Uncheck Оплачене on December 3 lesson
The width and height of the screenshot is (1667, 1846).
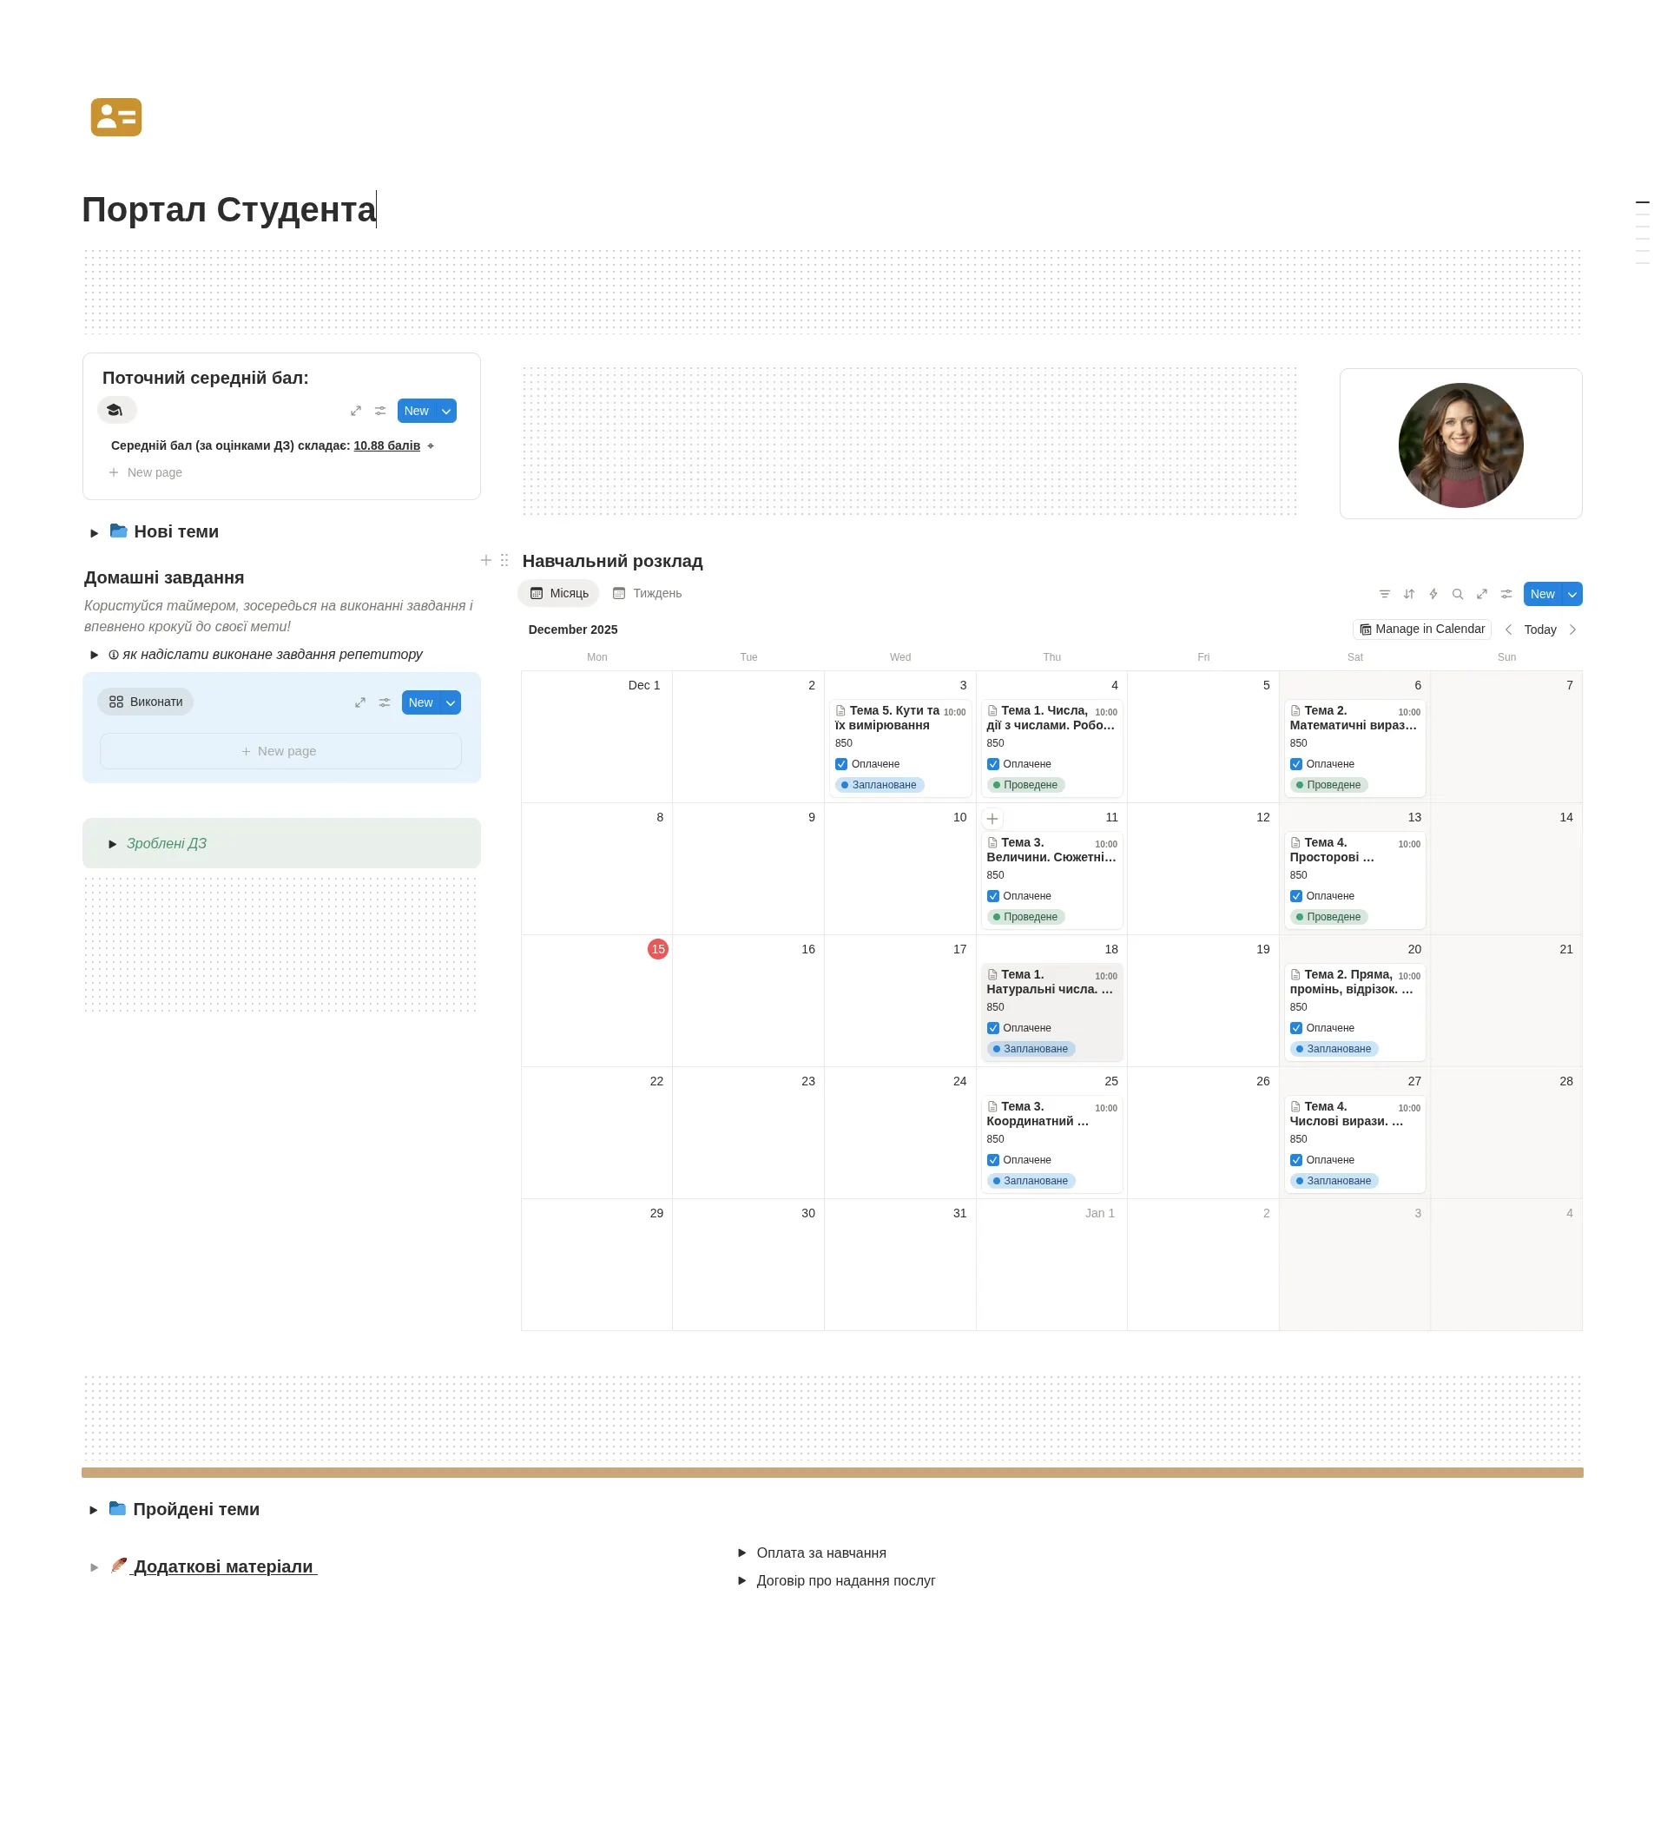[x=841, y=764]
